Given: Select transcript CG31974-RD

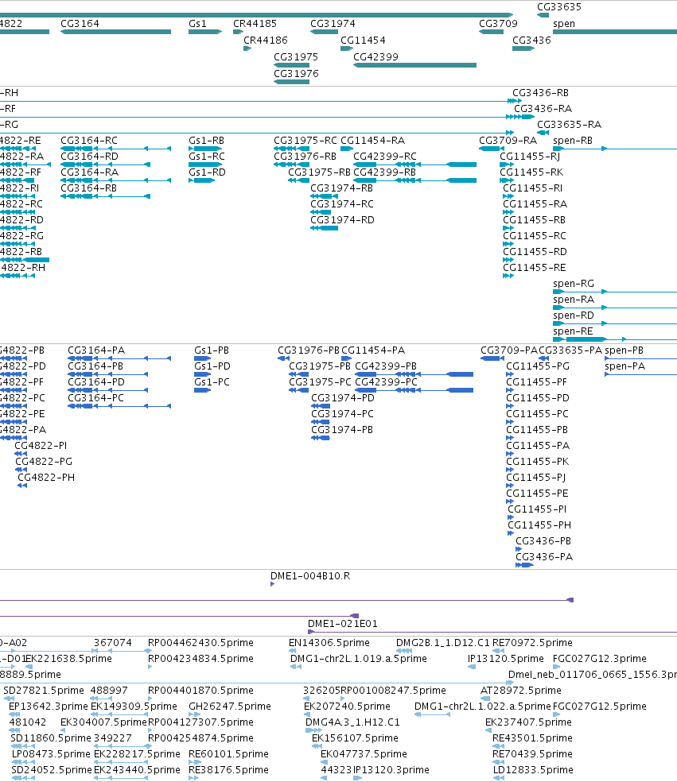Looking at the screenshot, I should [x=343, y=220].
